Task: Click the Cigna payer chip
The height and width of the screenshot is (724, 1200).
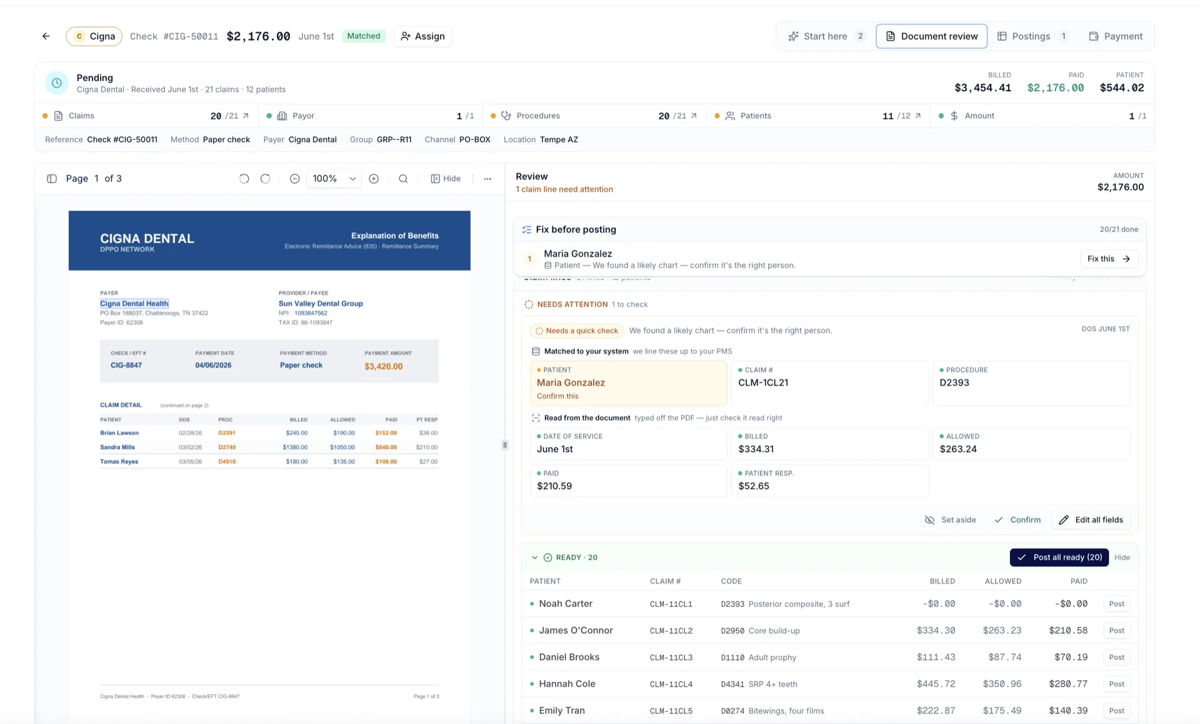Action: [94, 36]
